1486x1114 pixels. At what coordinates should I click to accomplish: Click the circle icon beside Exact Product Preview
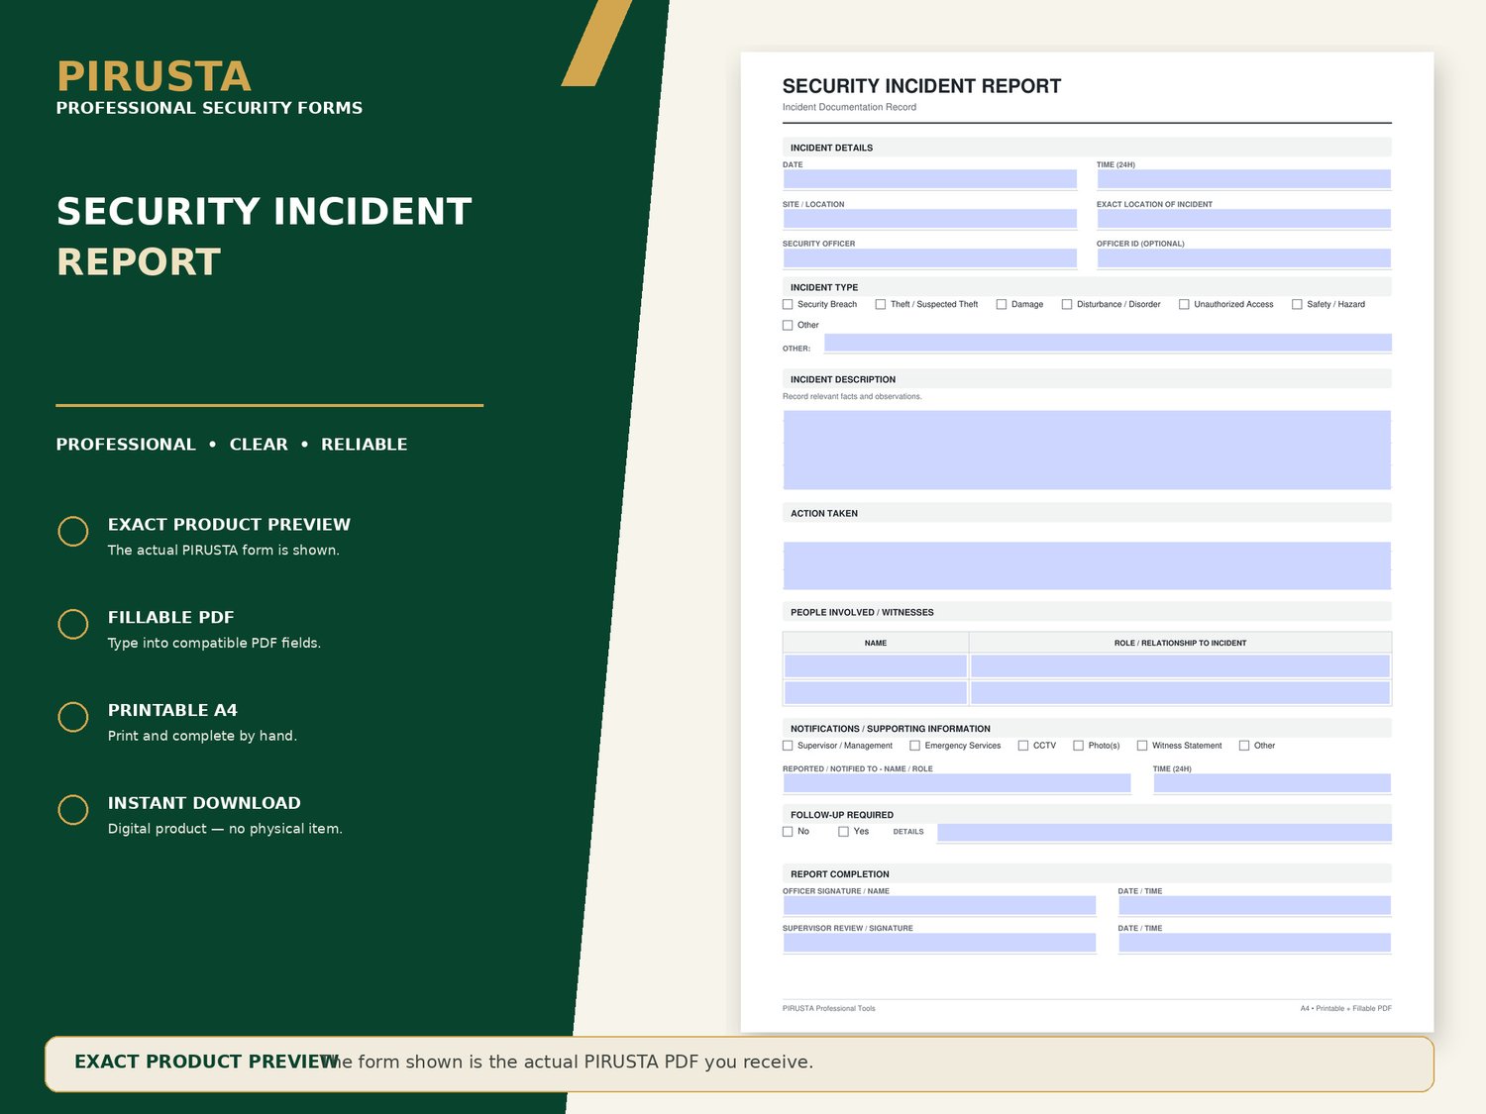point(73,532)
